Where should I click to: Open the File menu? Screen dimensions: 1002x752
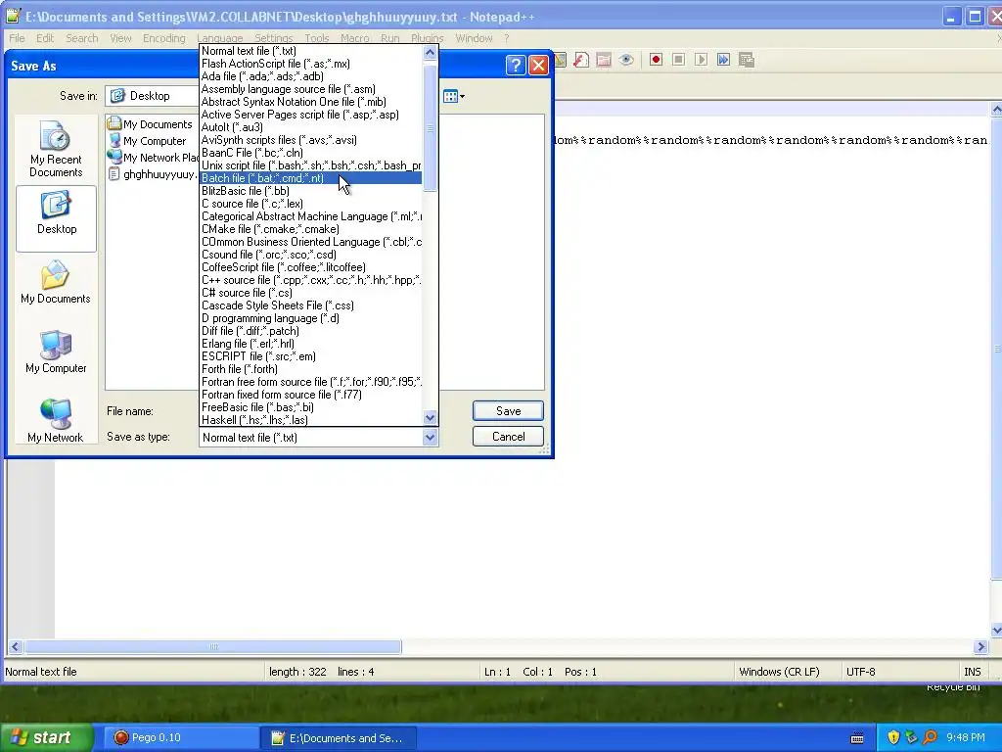coord(17,38)
